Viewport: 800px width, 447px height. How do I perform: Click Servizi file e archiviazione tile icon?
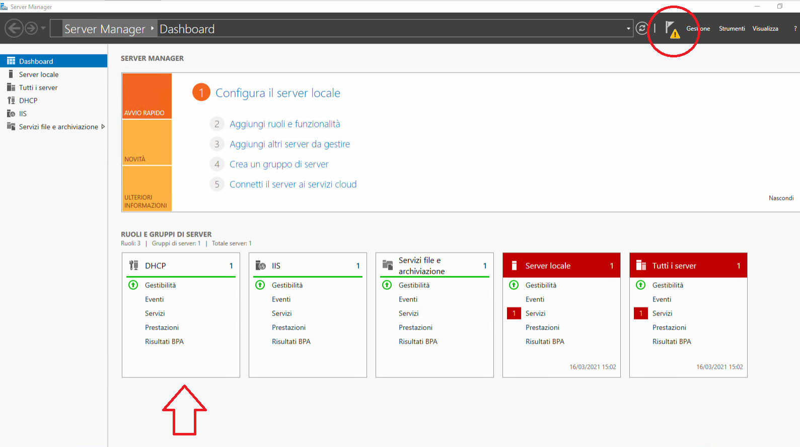(387, 265)
